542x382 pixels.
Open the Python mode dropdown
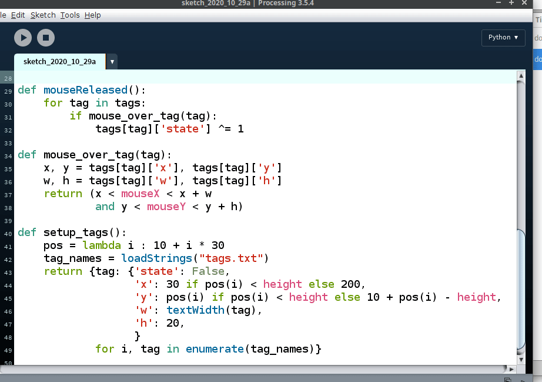(x=503, y=37)
